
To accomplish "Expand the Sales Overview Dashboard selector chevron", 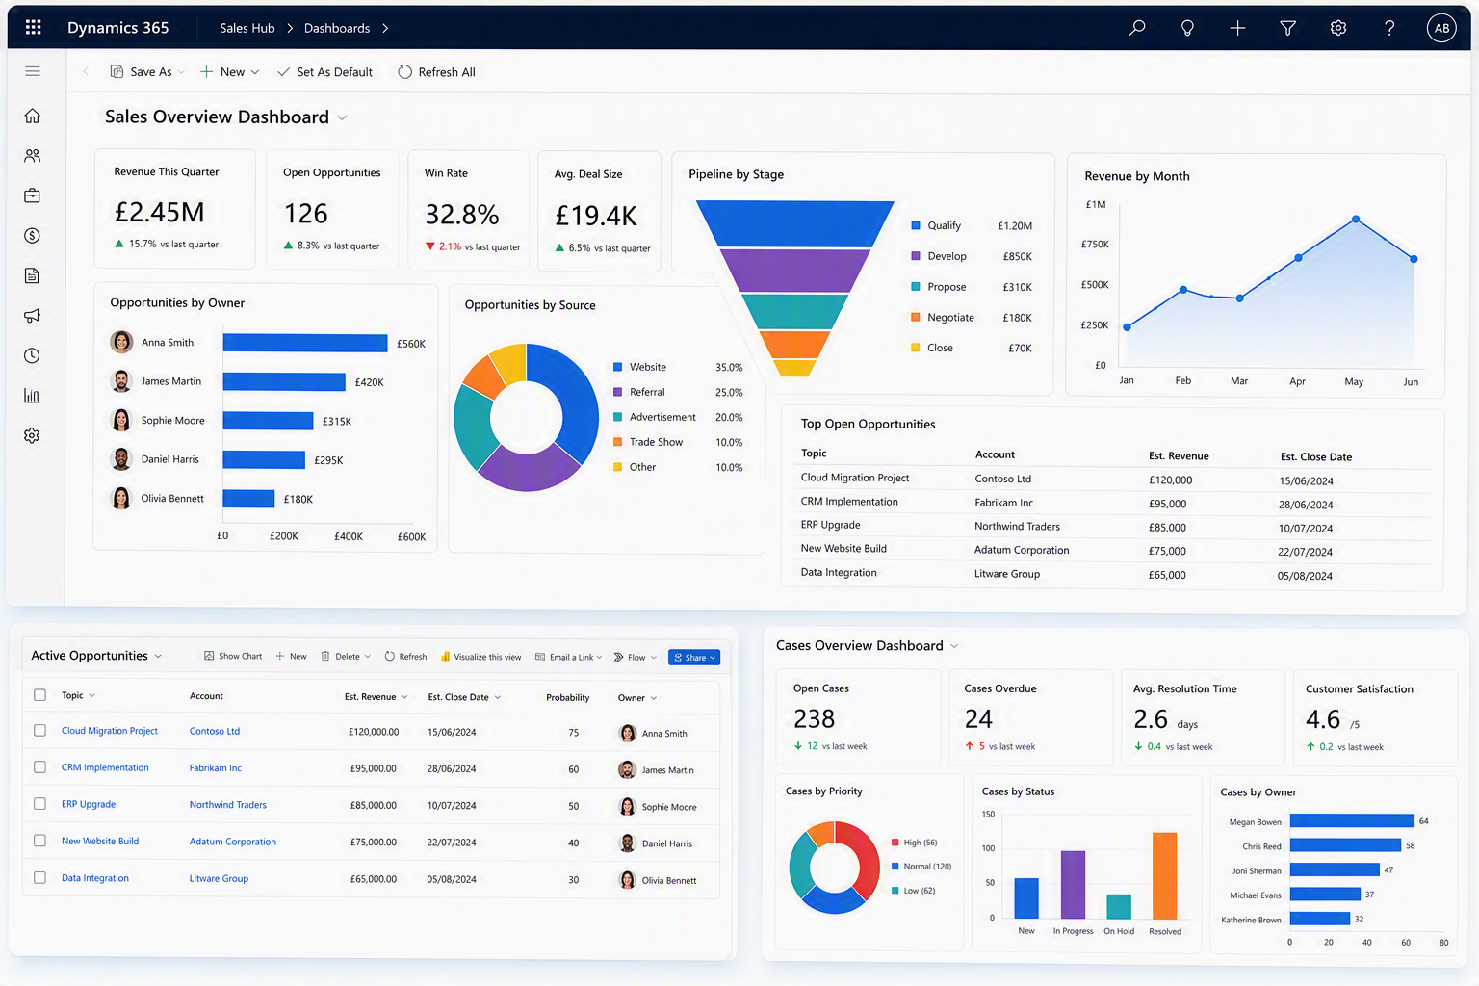I will point(342,117).
